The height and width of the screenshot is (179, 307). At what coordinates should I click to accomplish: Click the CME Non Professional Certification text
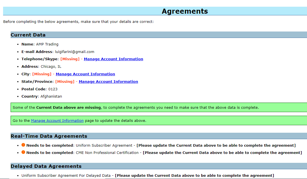point(107,153)
